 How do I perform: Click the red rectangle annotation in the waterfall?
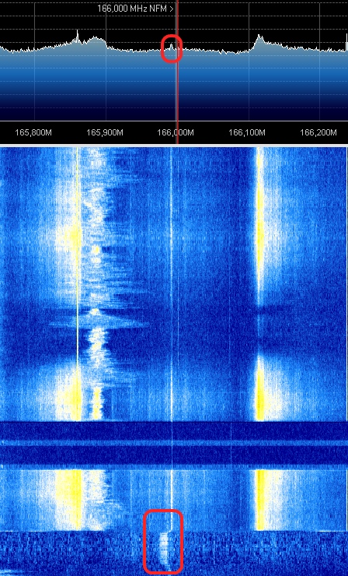coord(163,542)
